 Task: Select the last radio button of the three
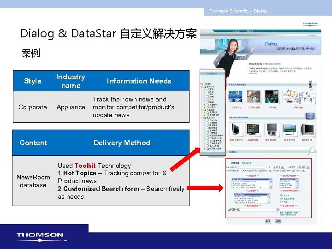pos(281,202)
